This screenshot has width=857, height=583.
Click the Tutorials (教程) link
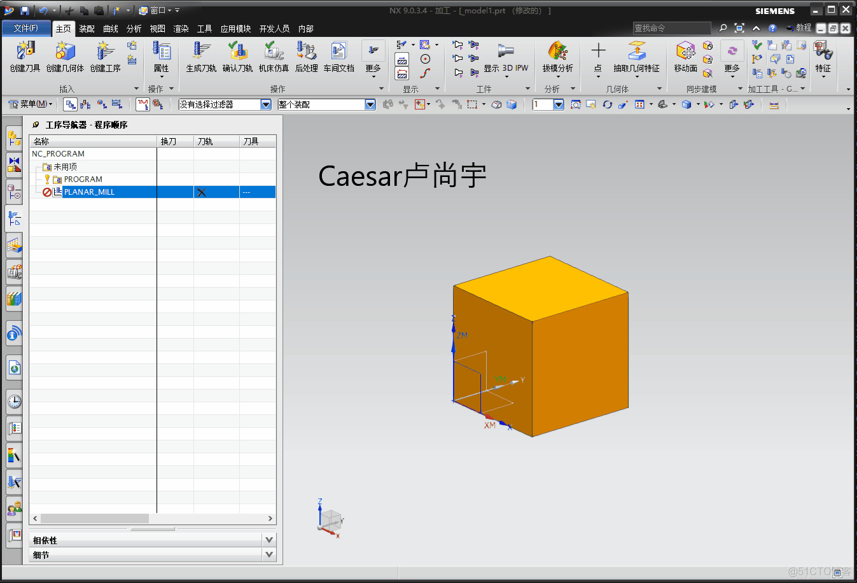(804, 28)
